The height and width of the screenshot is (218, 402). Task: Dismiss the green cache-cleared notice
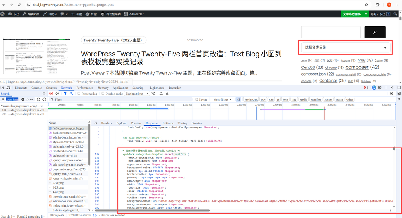pyautogui.click(x=366, y=14)
